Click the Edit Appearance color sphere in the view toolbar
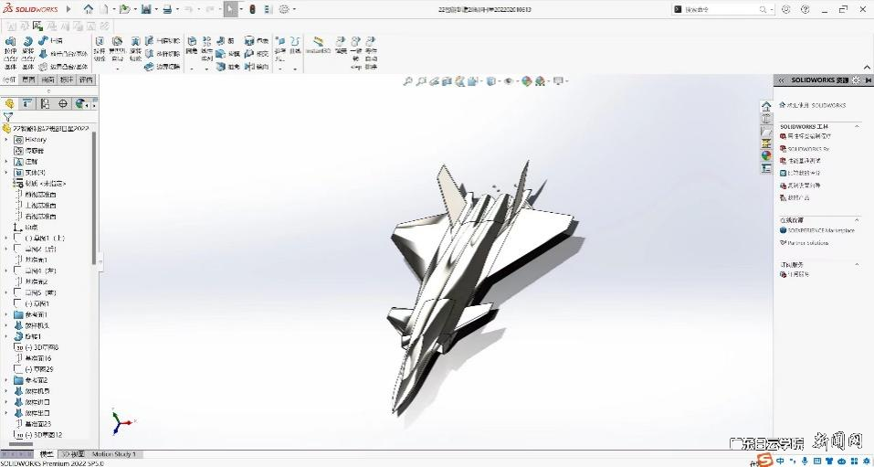874x467 pixels. tap(526, 81)
